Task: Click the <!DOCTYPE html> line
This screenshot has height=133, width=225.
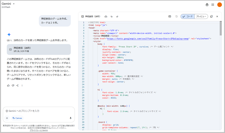Action: pos(97,22)
